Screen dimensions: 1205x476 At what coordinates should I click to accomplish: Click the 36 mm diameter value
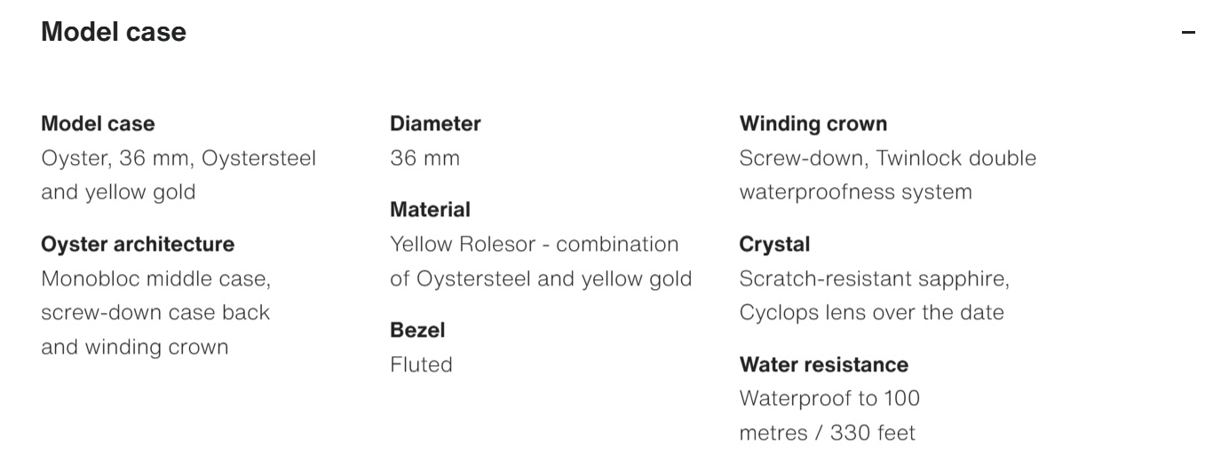424,159
